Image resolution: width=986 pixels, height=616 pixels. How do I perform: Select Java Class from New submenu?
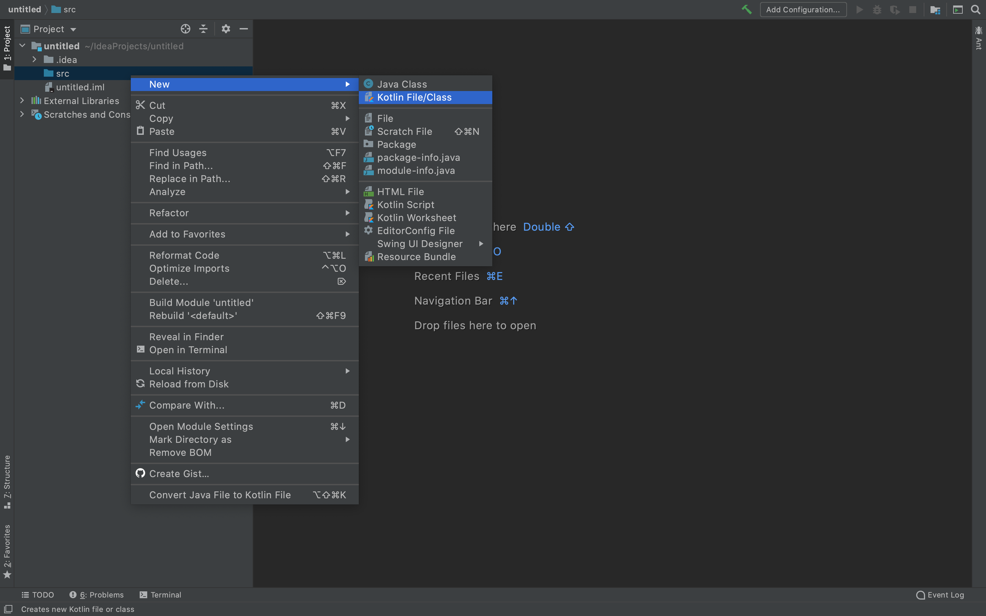[402, 84]
